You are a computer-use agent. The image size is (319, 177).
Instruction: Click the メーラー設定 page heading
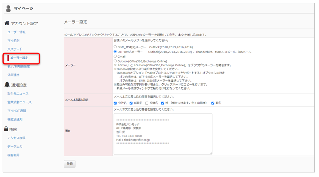[76, 22]
